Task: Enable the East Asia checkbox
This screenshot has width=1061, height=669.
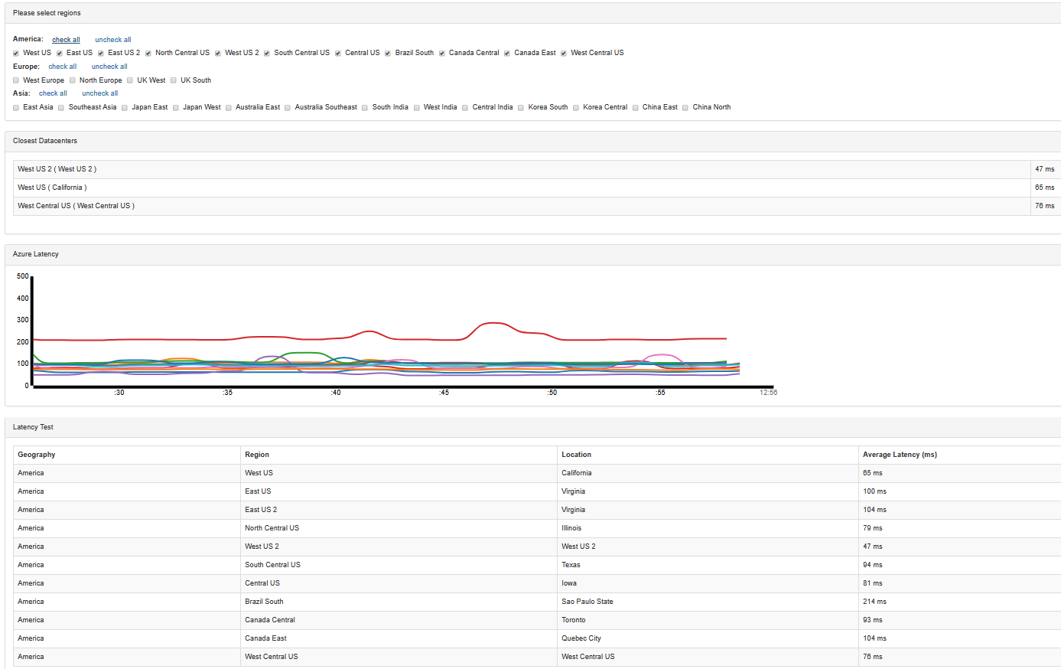Action: pyautogui.click(x=15, y=108)
